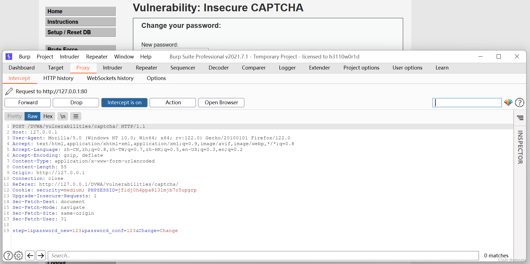The image size is (530, 264).
Task: Minimize the Burp Suite window
Action: point(480,57)
